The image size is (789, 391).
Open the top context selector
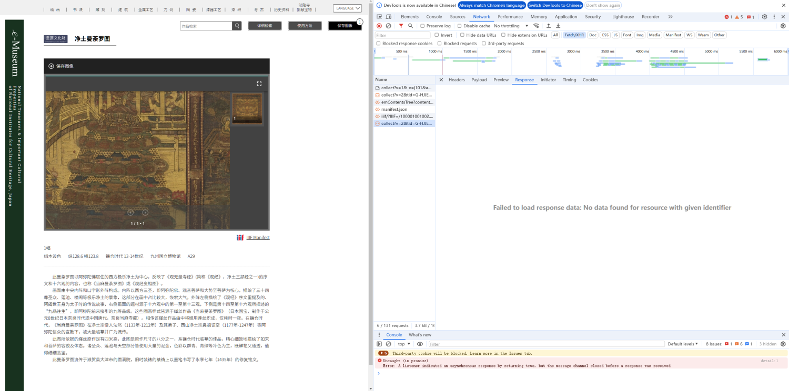(404, 344)
